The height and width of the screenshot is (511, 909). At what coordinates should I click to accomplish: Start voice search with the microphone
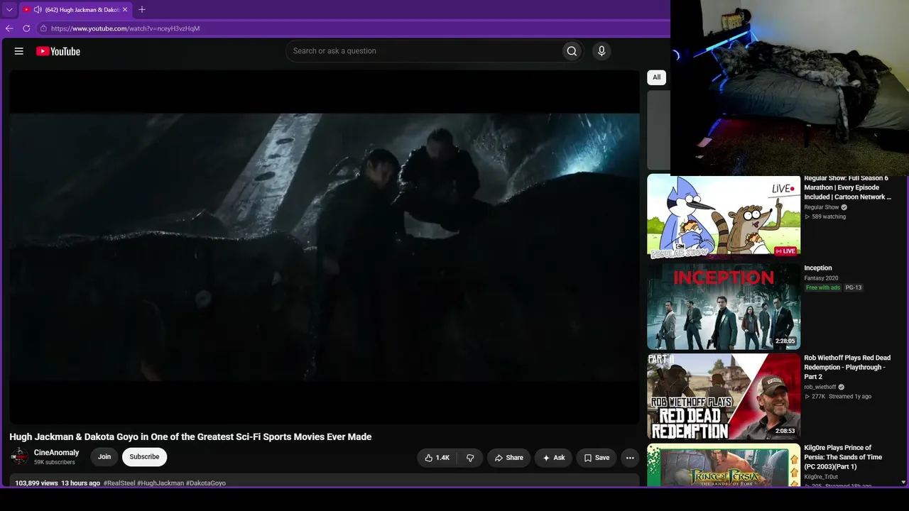coord(602,51)
